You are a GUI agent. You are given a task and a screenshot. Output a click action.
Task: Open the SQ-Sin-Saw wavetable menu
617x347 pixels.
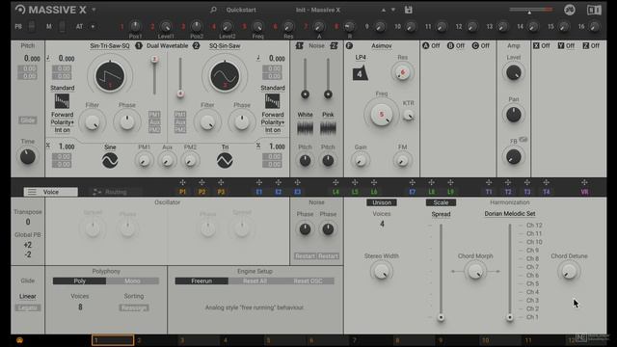[x=225, y=46]
